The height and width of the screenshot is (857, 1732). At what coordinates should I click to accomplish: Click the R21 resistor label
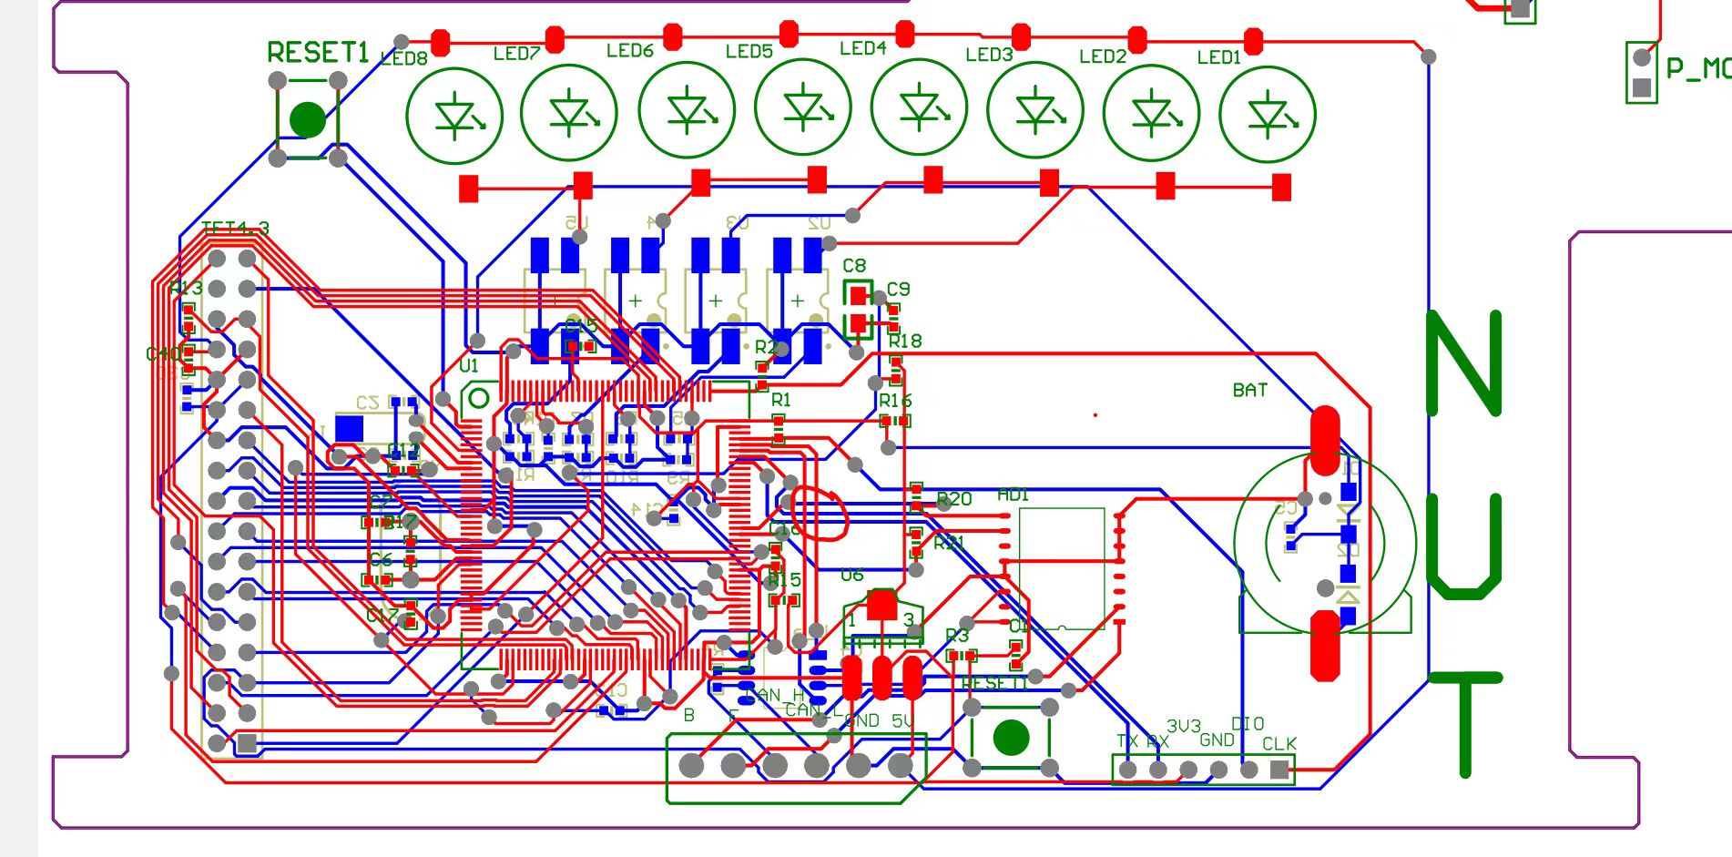click(x=949, y=543)
